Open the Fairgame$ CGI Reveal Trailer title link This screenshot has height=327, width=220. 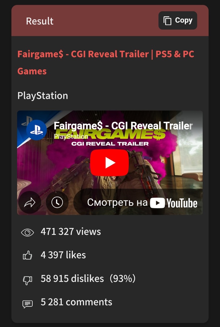coord(106,62)
